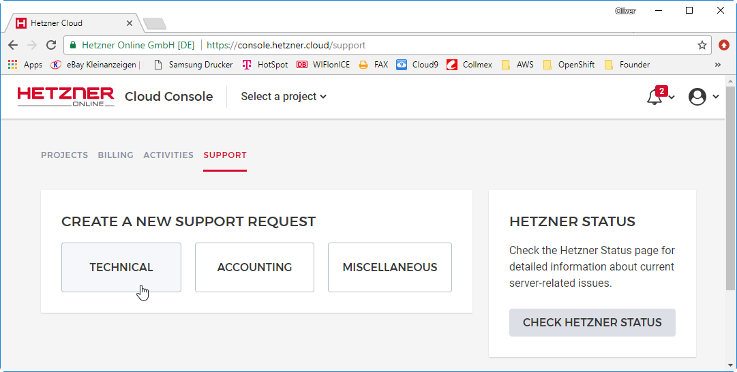Open the Apps bookmark shortcut

click(25, 65)
